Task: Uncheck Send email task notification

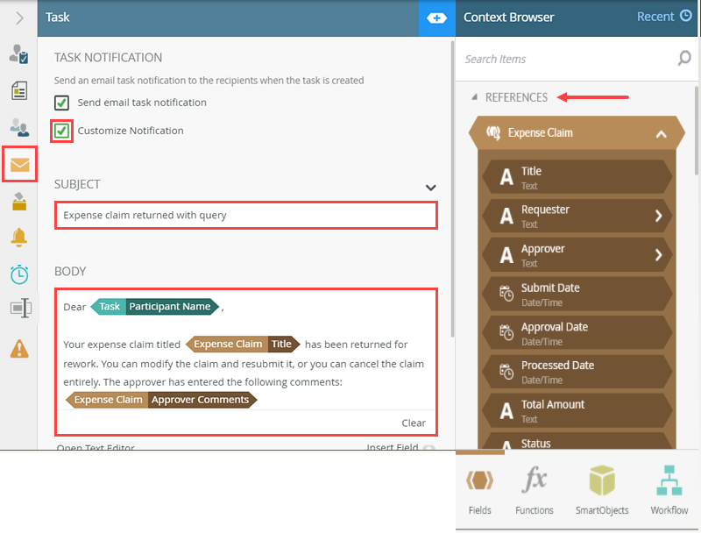Action: (x=60, y=103)
